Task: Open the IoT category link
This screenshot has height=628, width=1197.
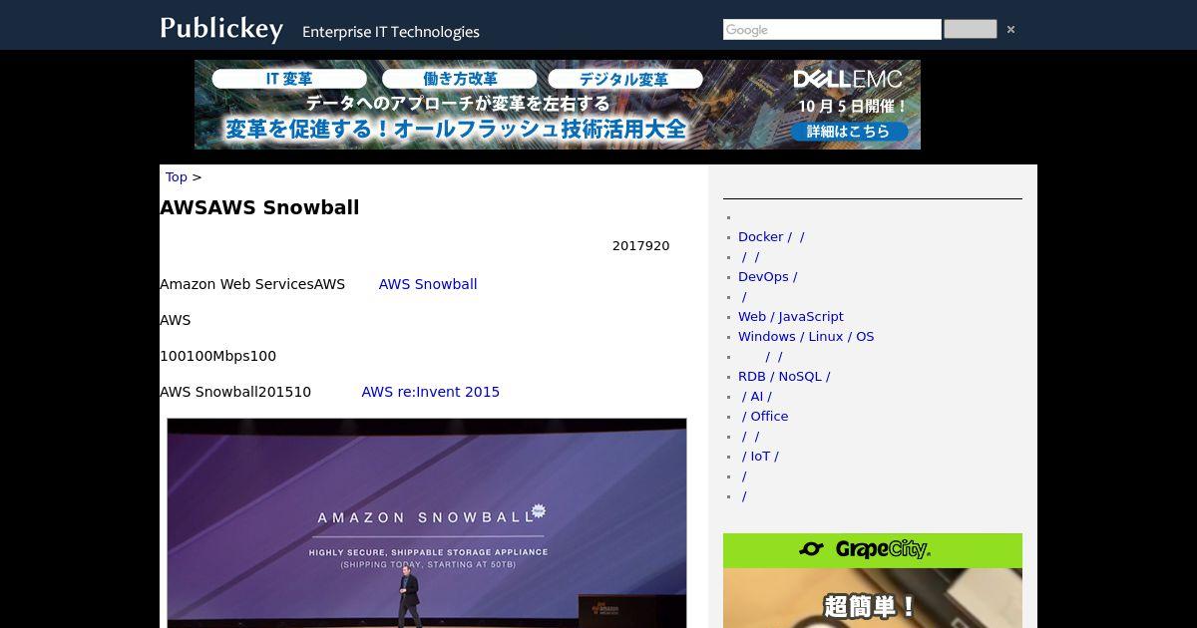Action: point(760,456)
